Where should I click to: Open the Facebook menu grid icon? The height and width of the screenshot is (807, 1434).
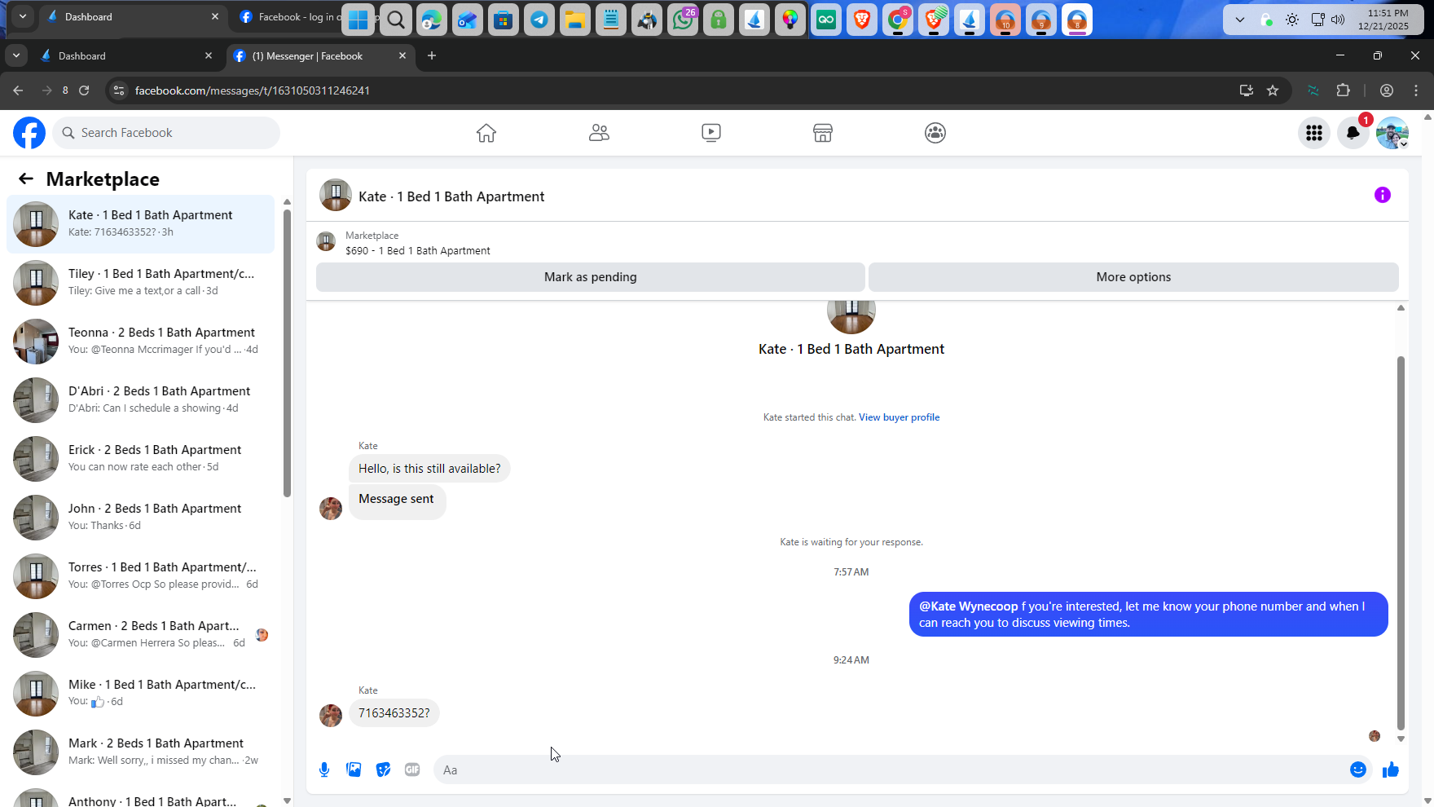click(1314, 133)
